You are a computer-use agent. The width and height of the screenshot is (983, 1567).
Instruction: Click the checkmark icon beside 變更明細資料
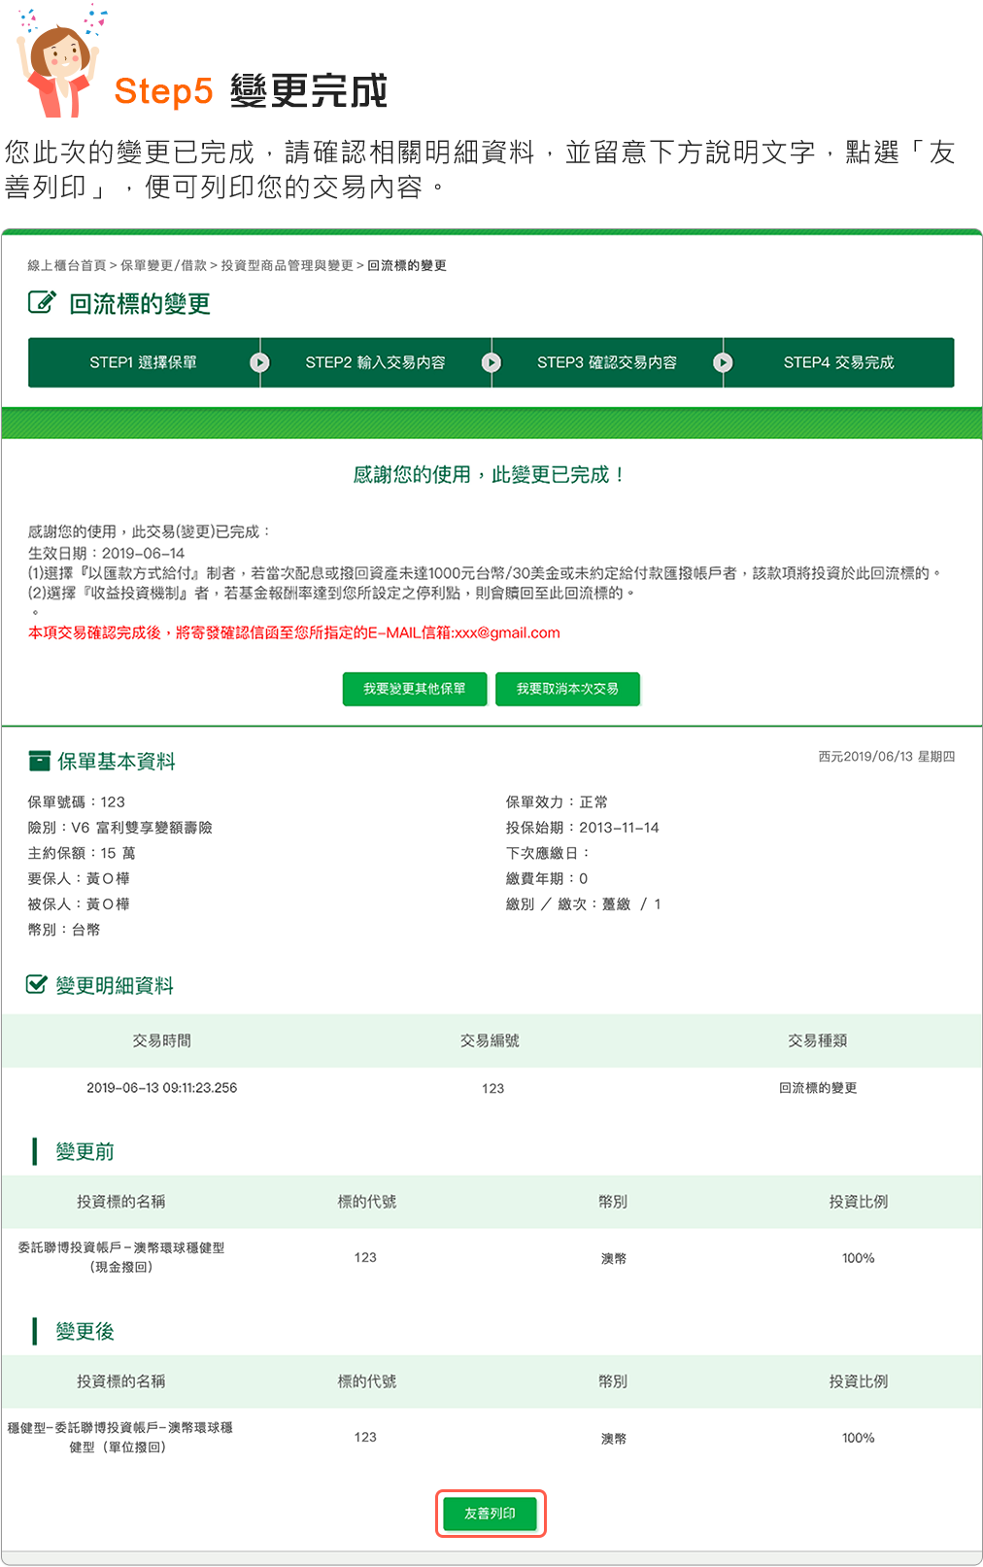click(x=36, y=984)
